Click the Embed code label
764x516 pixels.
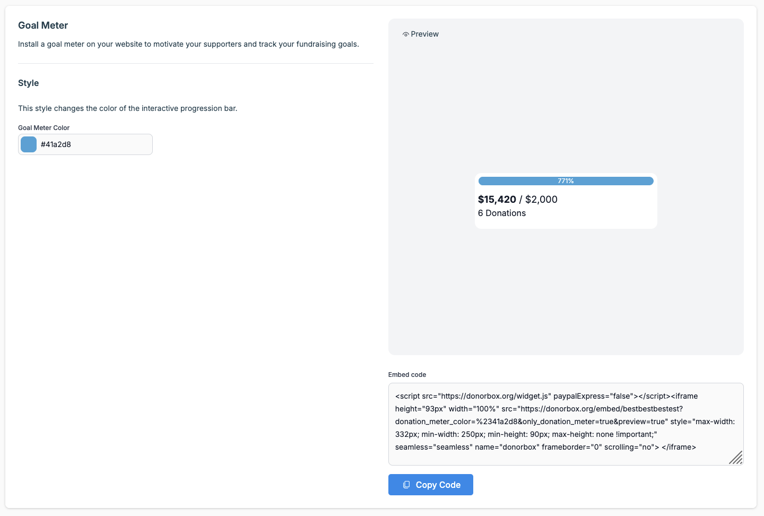[x=407, y=375]
